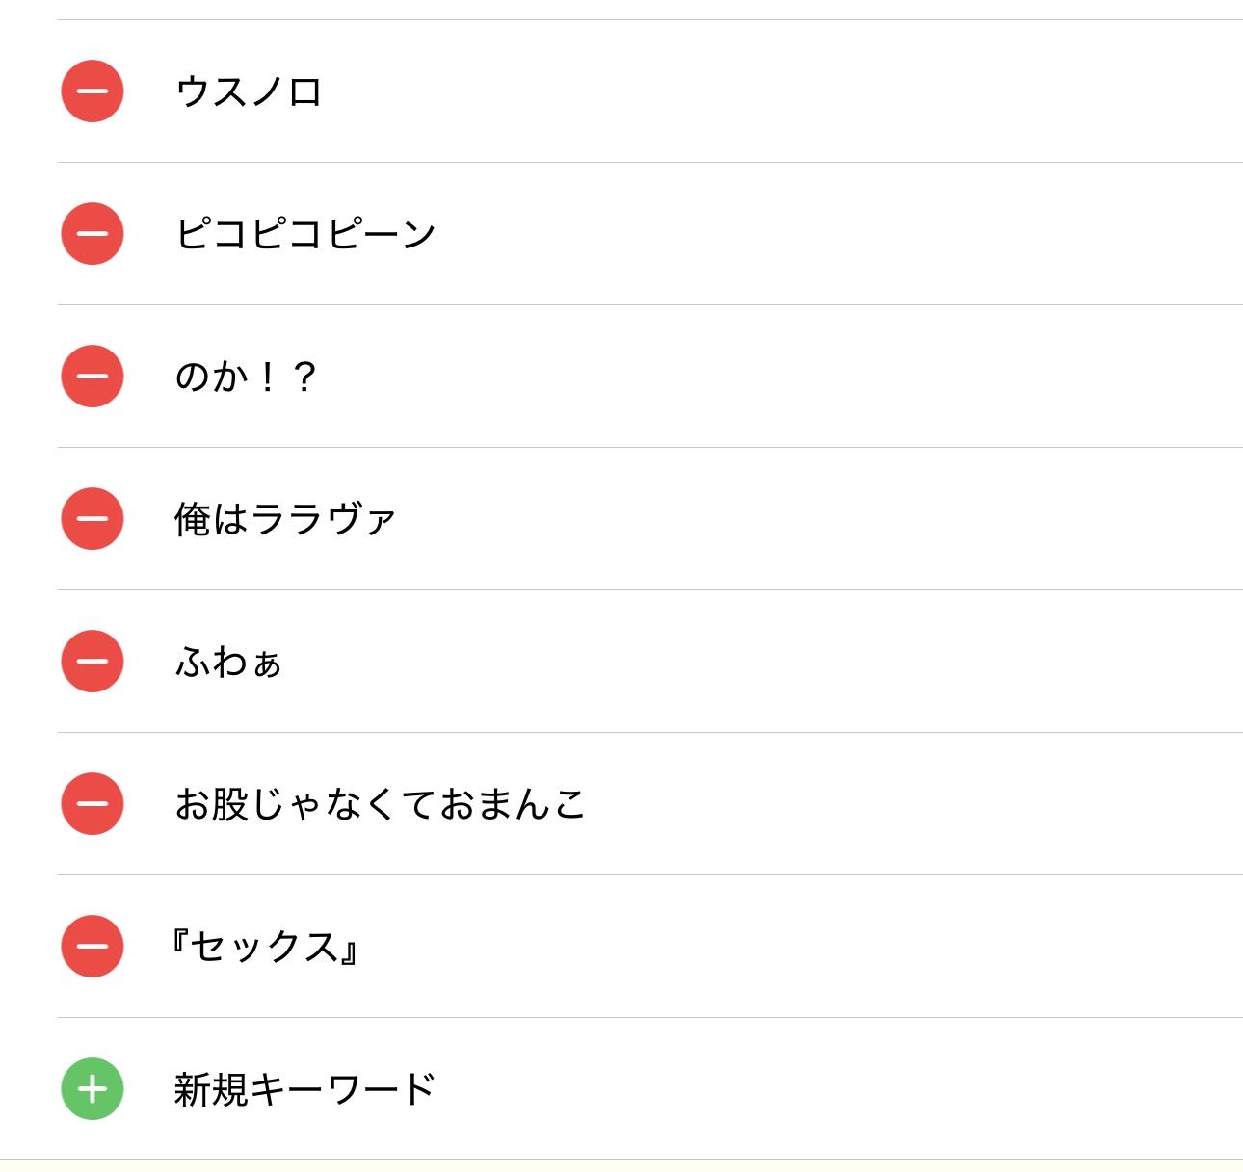The image size is (1243, 1172).
Task: Remove the ウスノロ keyword with its minus icon
Action: pyautogui.click(x=93, y=91)
